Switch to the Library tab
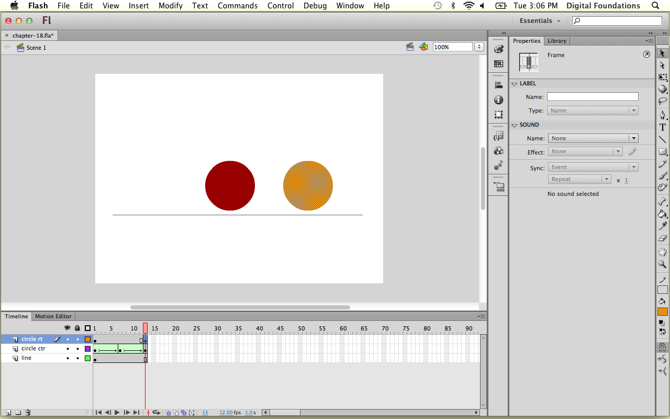The height and width of the screenshot is (419, 670). tap(556, 41)
